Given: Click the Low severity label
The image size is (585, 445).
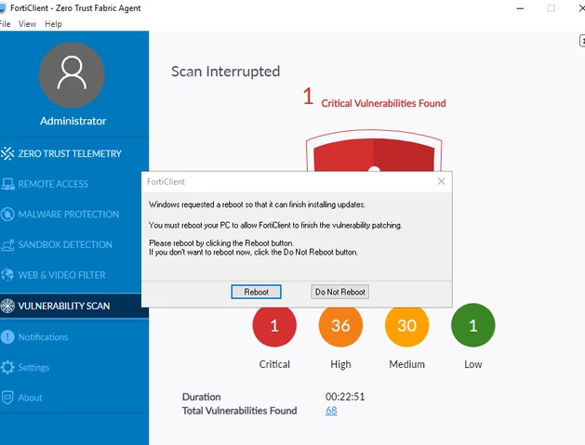Looking at the screenshot, I should [x=473, y=364].
